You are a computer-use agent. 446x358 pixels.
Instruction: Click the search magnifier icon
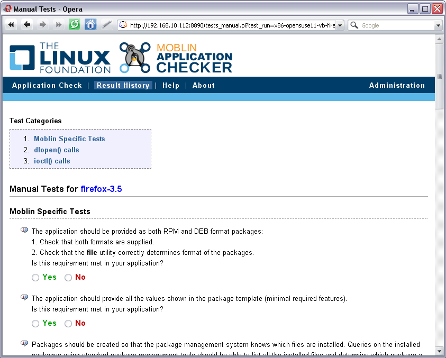click(354, 25)
